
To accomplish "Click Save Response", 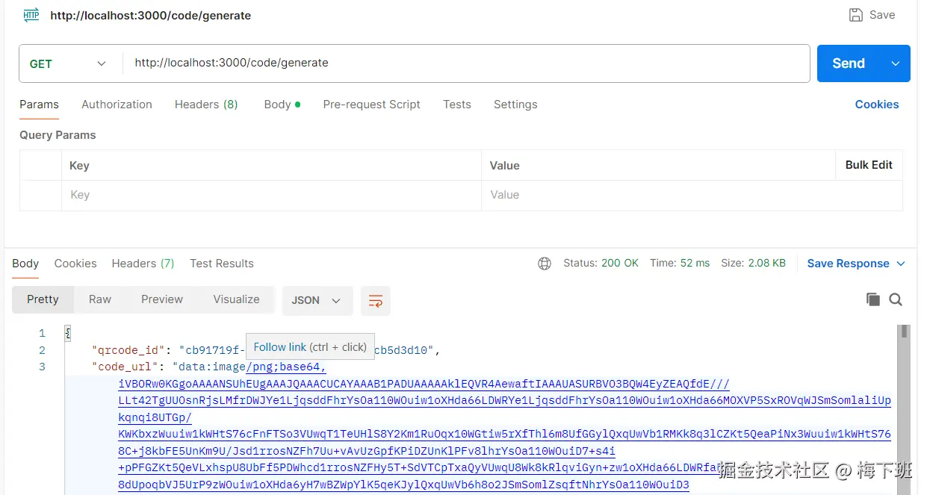I will pyautogui.click(x=848, y=264).
